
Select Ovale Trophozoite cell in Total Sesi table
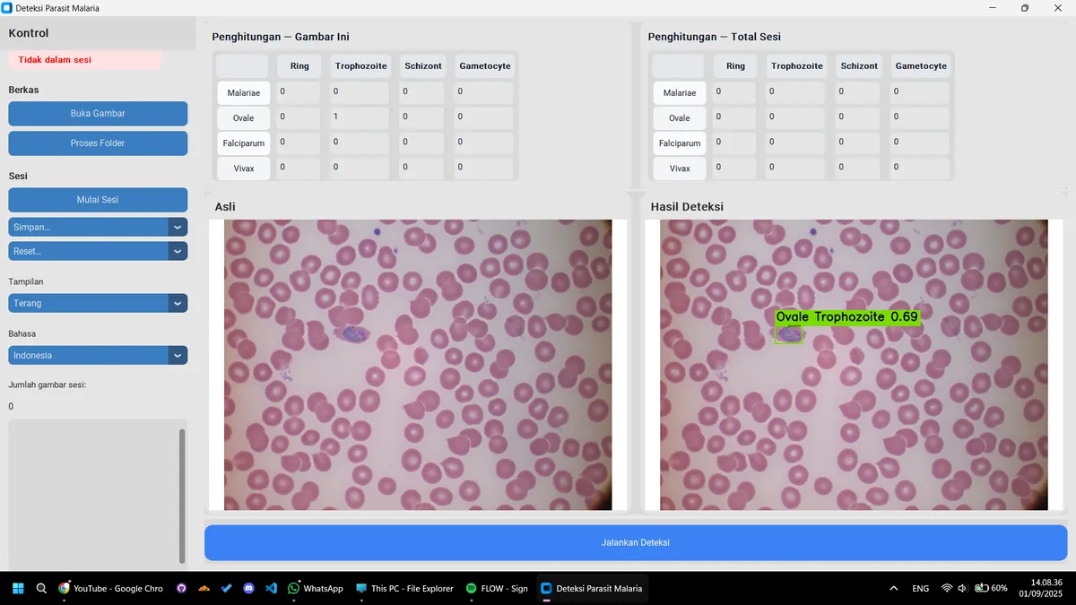pyautogui.click(x=796, y=117)
